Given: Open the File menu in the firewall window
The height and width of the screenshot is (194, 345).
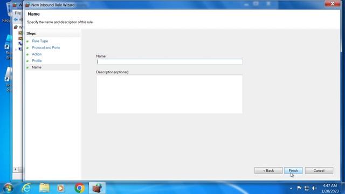Looking at the screenshot, I should (x=18, y=13).
